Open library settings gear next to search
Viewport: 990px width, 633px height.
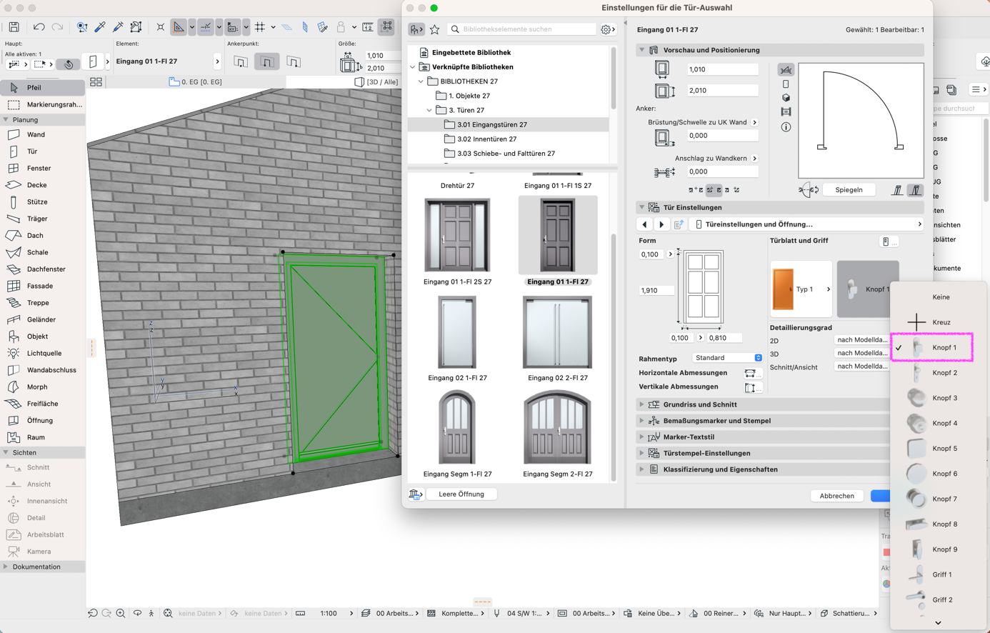coord(608,29)
